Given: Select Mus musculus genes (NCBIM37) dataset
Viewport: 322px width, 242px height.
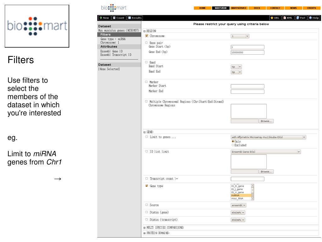Looking at the screenshot, I should click(x=118, y=31).
